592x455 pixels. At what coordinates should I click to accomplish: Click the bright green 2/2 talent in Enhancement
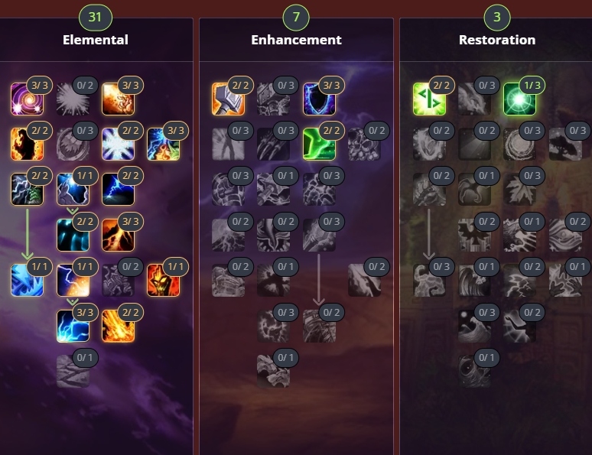[x=319, y=145]
